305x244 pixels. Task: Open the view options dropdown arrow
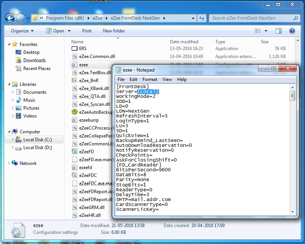266,31
